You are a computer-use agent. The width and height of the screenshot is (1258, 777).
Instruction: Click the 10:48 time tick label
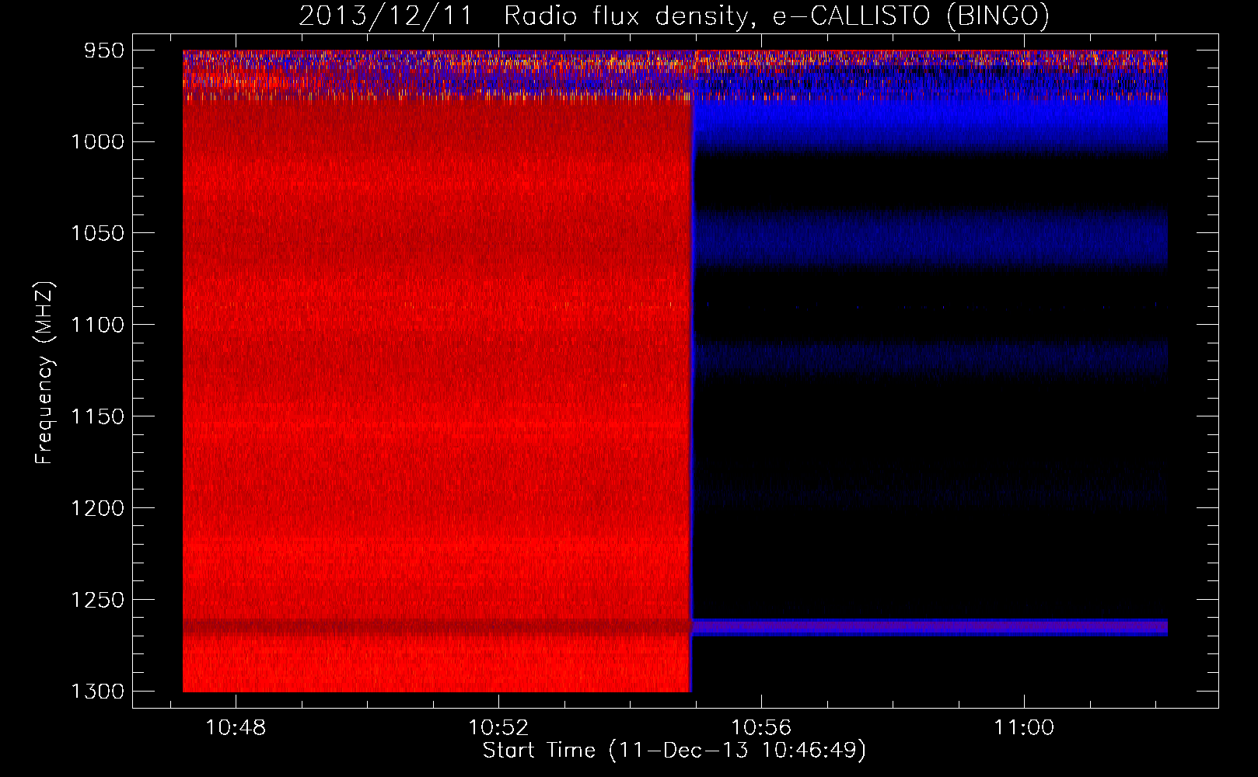[235, 727]
